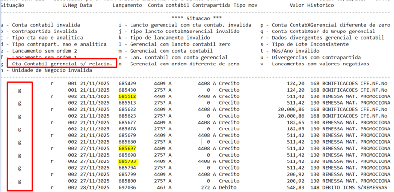394x192 pixels.
Task: Select legend entry 'Tipo de Lote Inconsistente'
Action: (310, 44)
